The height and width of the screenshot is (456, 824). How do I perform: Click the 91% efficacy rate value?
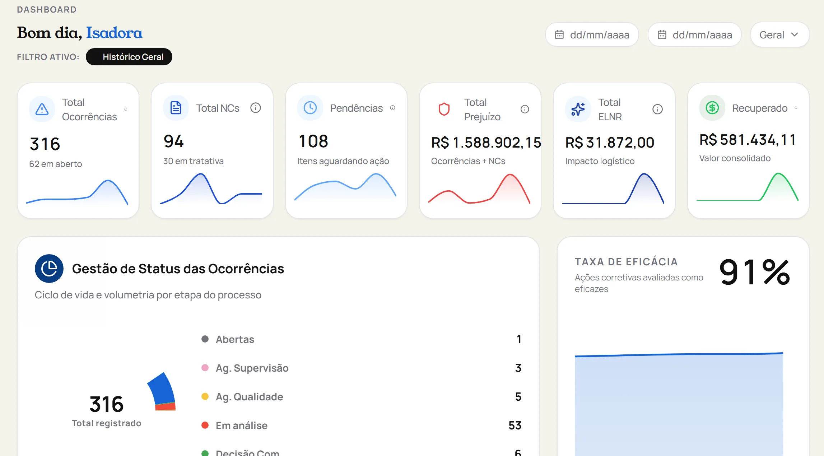755,272
